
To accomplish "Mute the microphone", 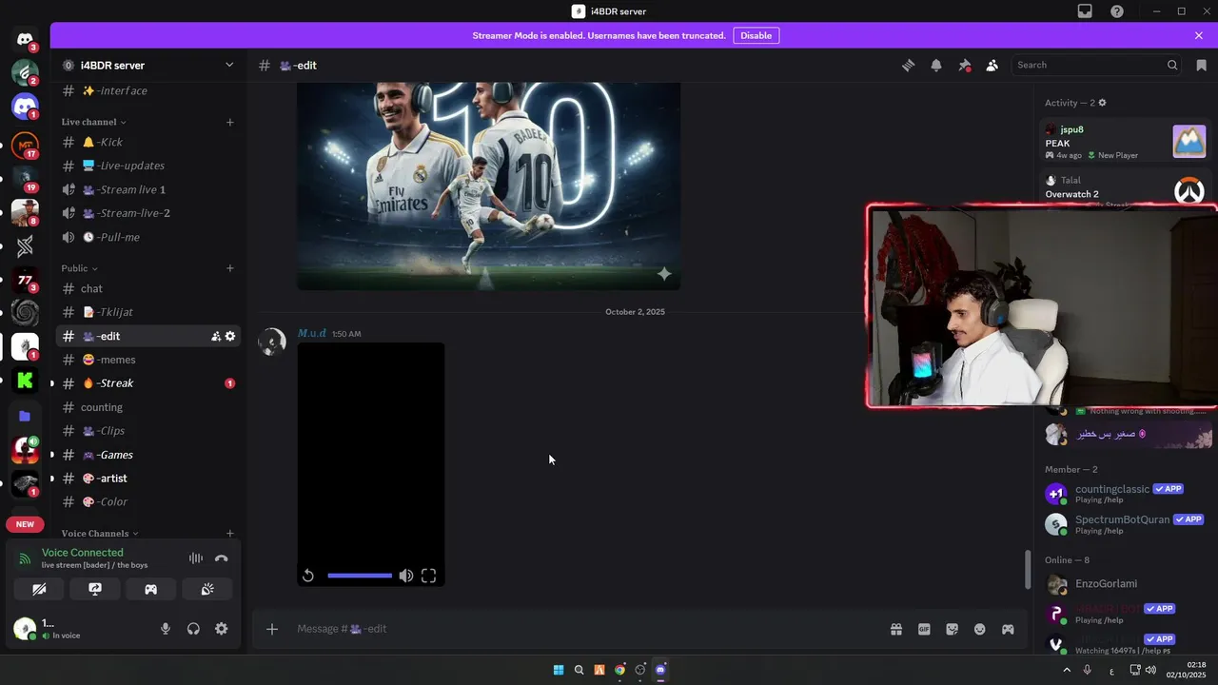I will coord(166,629).
